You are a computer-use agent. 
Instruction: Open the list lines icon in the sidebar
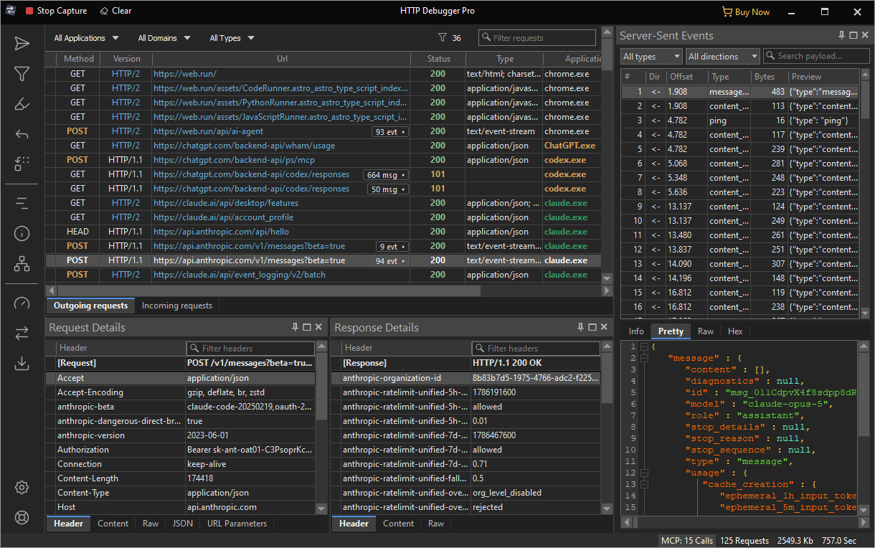(x=22, y=203)
